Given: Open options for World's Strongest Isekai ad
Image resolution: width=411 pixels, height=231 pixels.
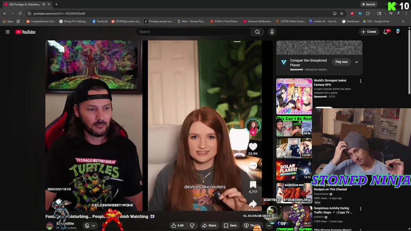Looking at the screenshot, I should (361, 81).
